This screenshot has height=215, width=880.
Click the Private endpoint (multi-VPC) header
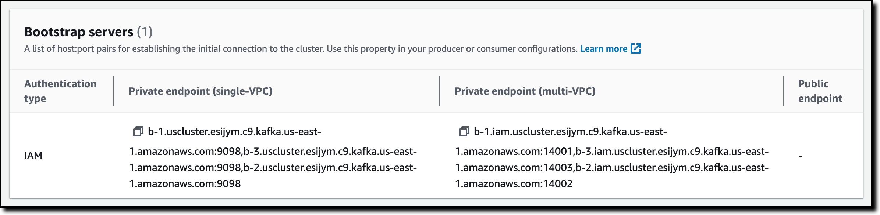pos(525,91)
